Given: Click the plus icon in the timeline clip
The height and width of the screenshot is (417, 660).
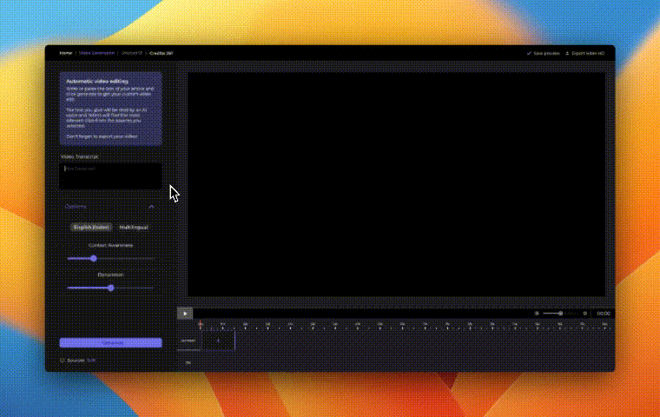Looking at the screenshot, I should (218, 341).
